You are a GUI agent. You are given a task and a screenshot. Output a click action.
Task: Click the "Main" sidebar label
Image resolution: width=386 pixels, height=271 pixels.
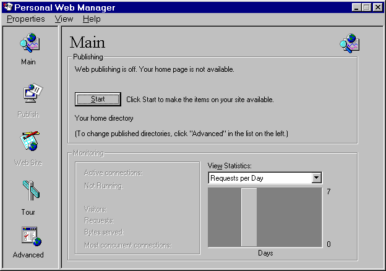[28, 62]
